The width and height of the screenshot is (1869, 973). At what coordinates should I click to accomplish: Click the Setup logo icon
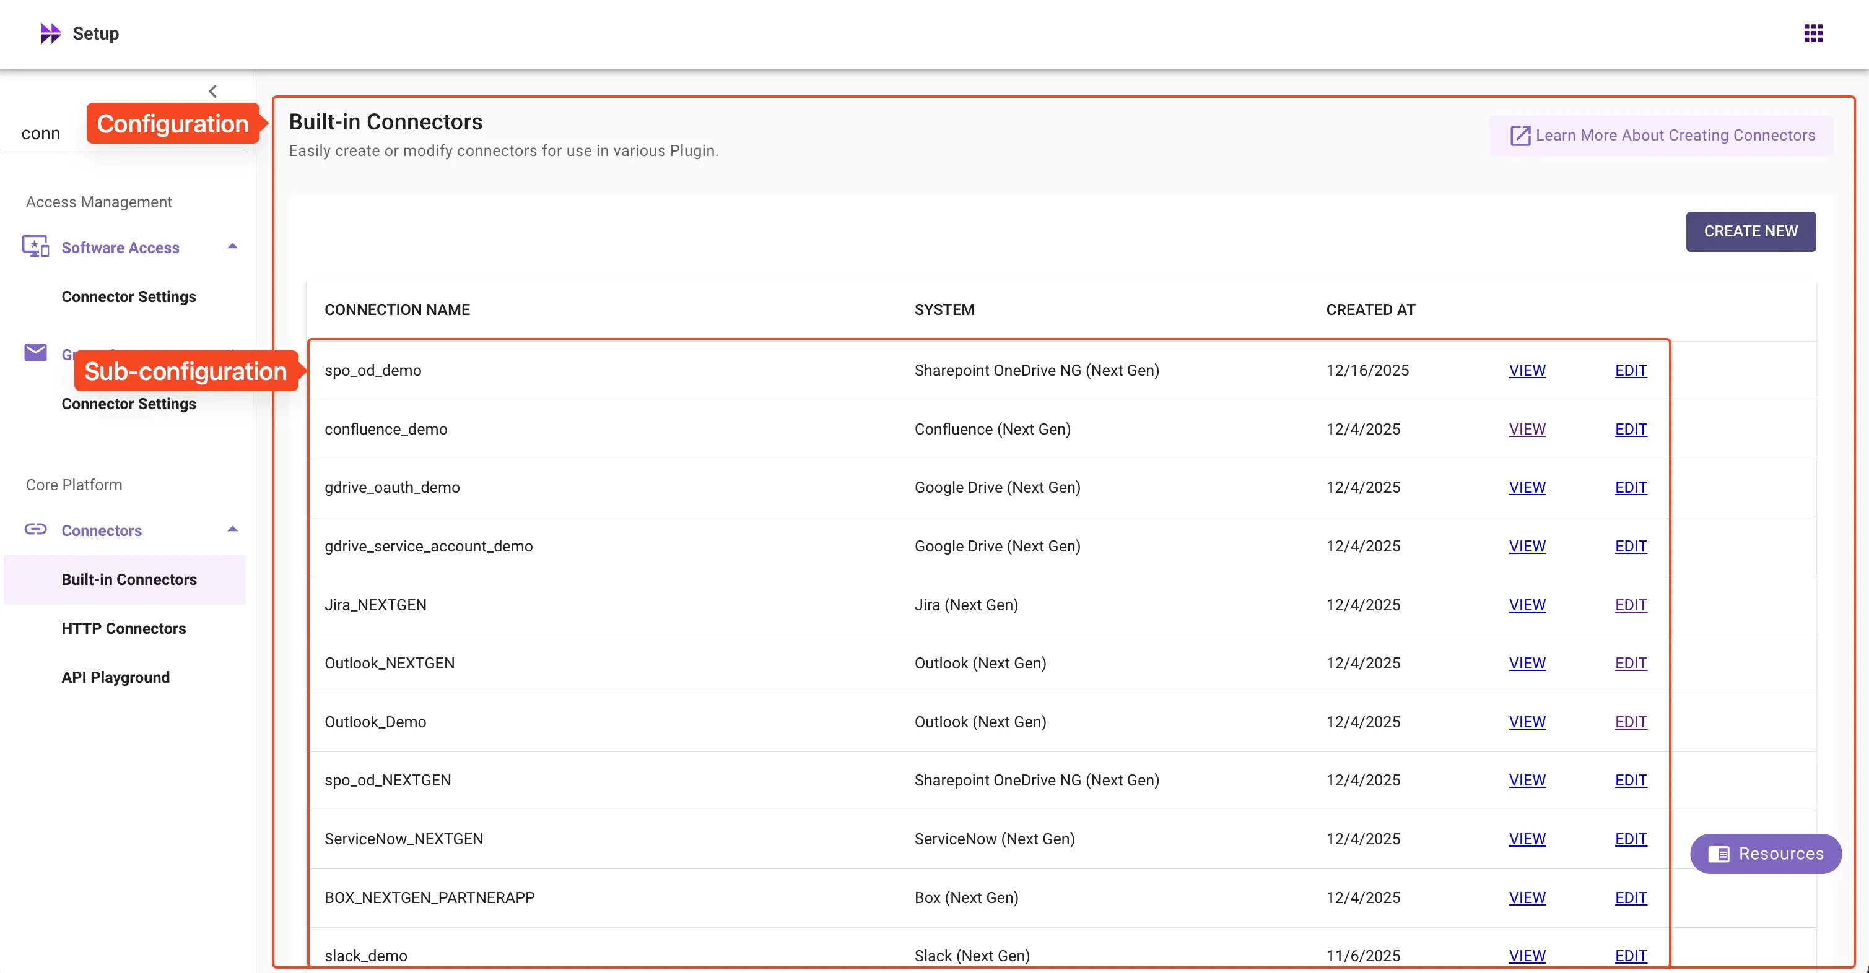[x=50, y=33]
